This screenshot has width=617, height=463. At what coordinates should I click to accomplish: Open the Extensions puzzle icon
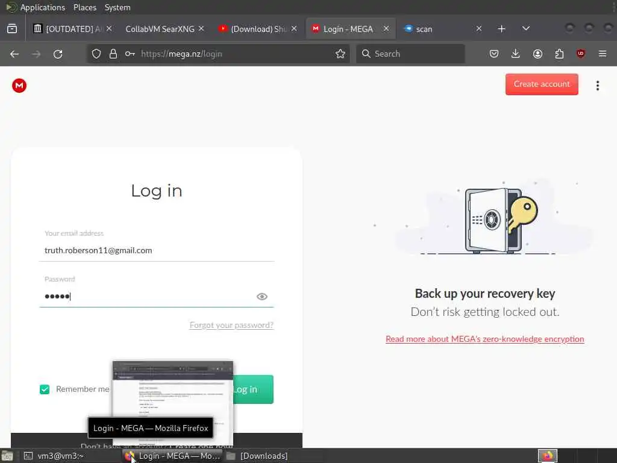tap(559, 54)
